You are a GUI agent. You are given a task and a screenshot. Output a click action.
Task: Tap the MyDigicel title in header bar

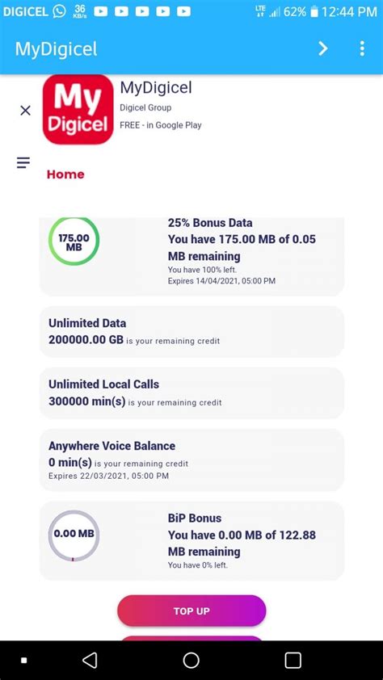pos(56,49)
